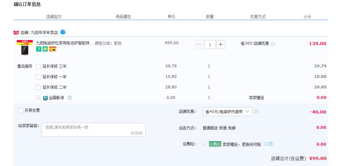Open Wangwang chat with 九阳华深专卖店
This screenshot has width=340, height=166.
[63, 32]
